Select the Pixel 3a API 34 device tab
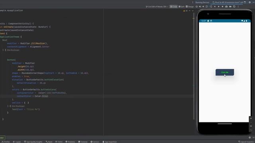The height and width of the screenshot is (143, 255). 228,2
